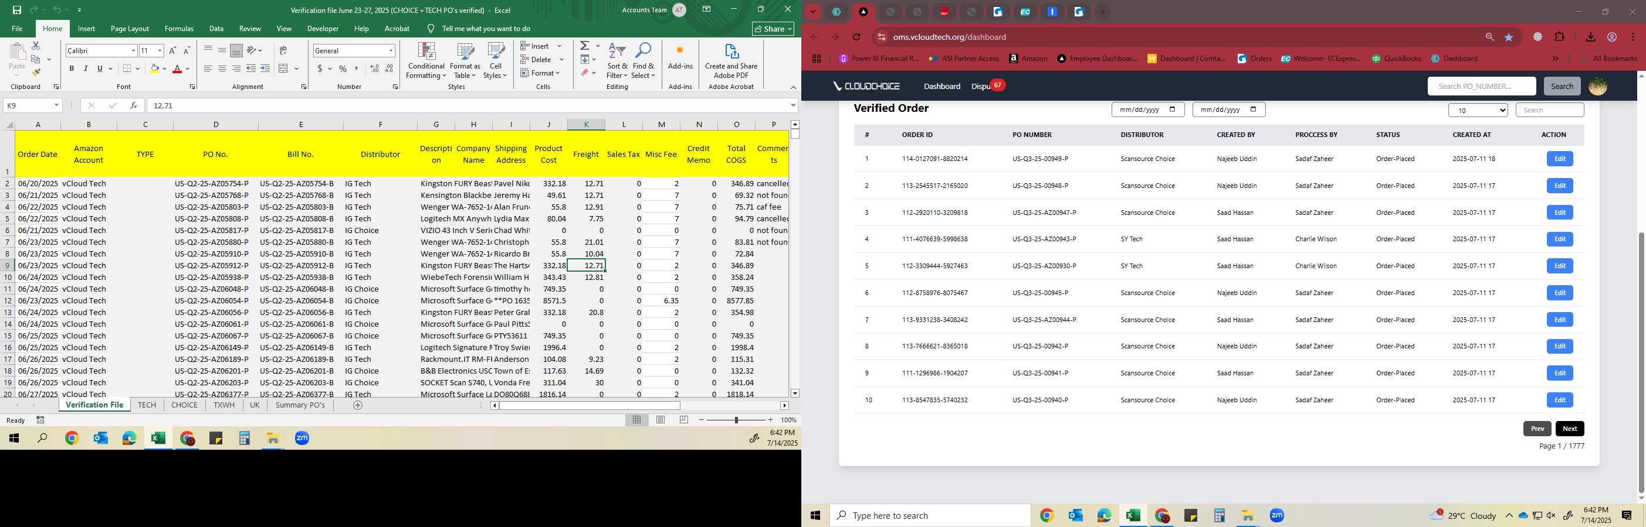Open Outlook from the left taskbar
Viewport: 1646px width, 527px height.
coord(100,439)
